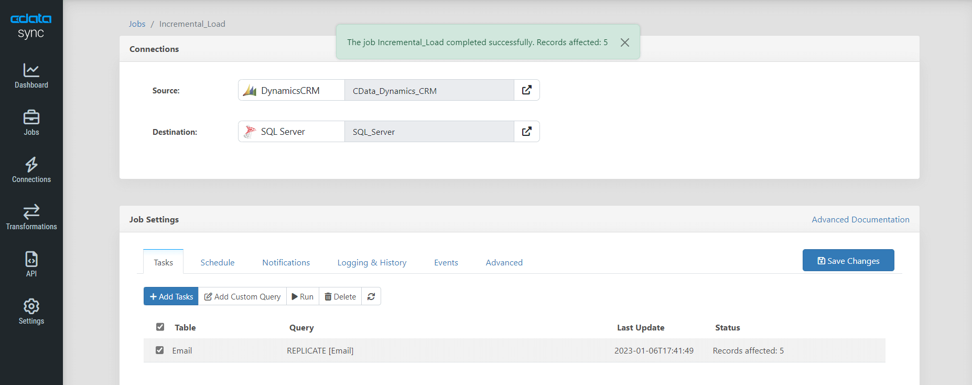
Task: Open the Advanced Documentation link
Action: pyautogui.click(x=860, y=219)
